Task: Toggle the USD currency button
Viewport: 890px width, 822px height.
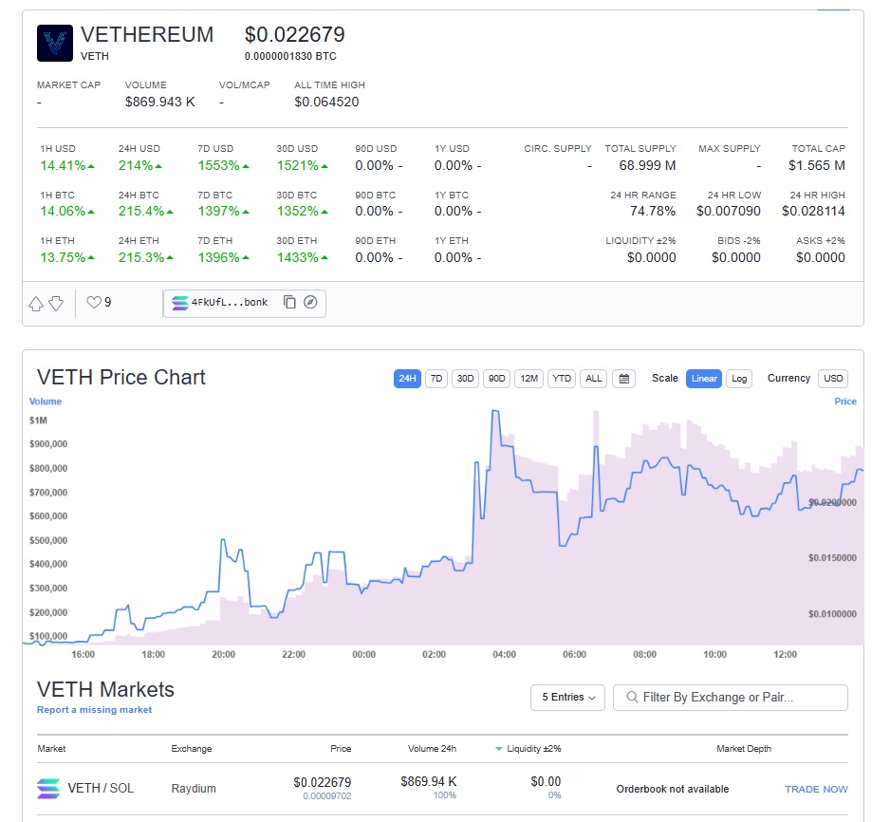Action: [833, 379]
